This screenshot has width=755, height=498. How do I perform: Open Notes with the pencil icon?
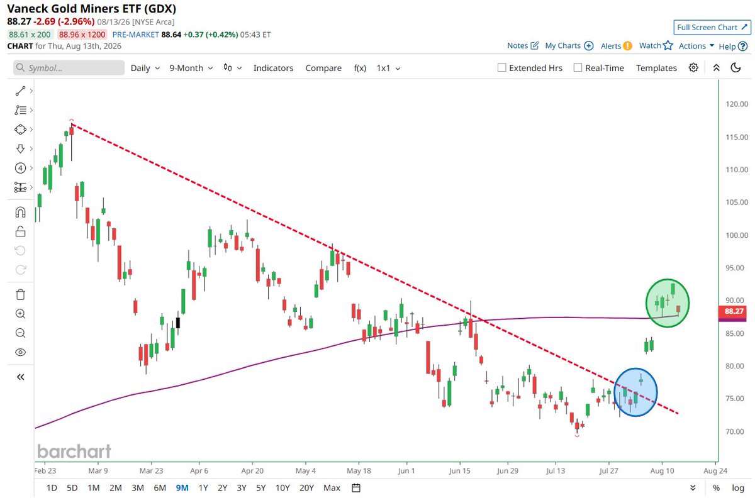click(523, 45)
